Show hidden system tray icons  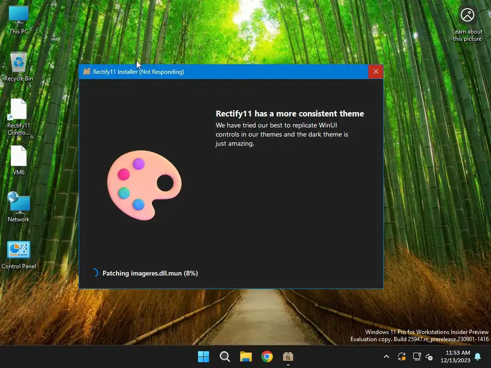pos(386,356)
